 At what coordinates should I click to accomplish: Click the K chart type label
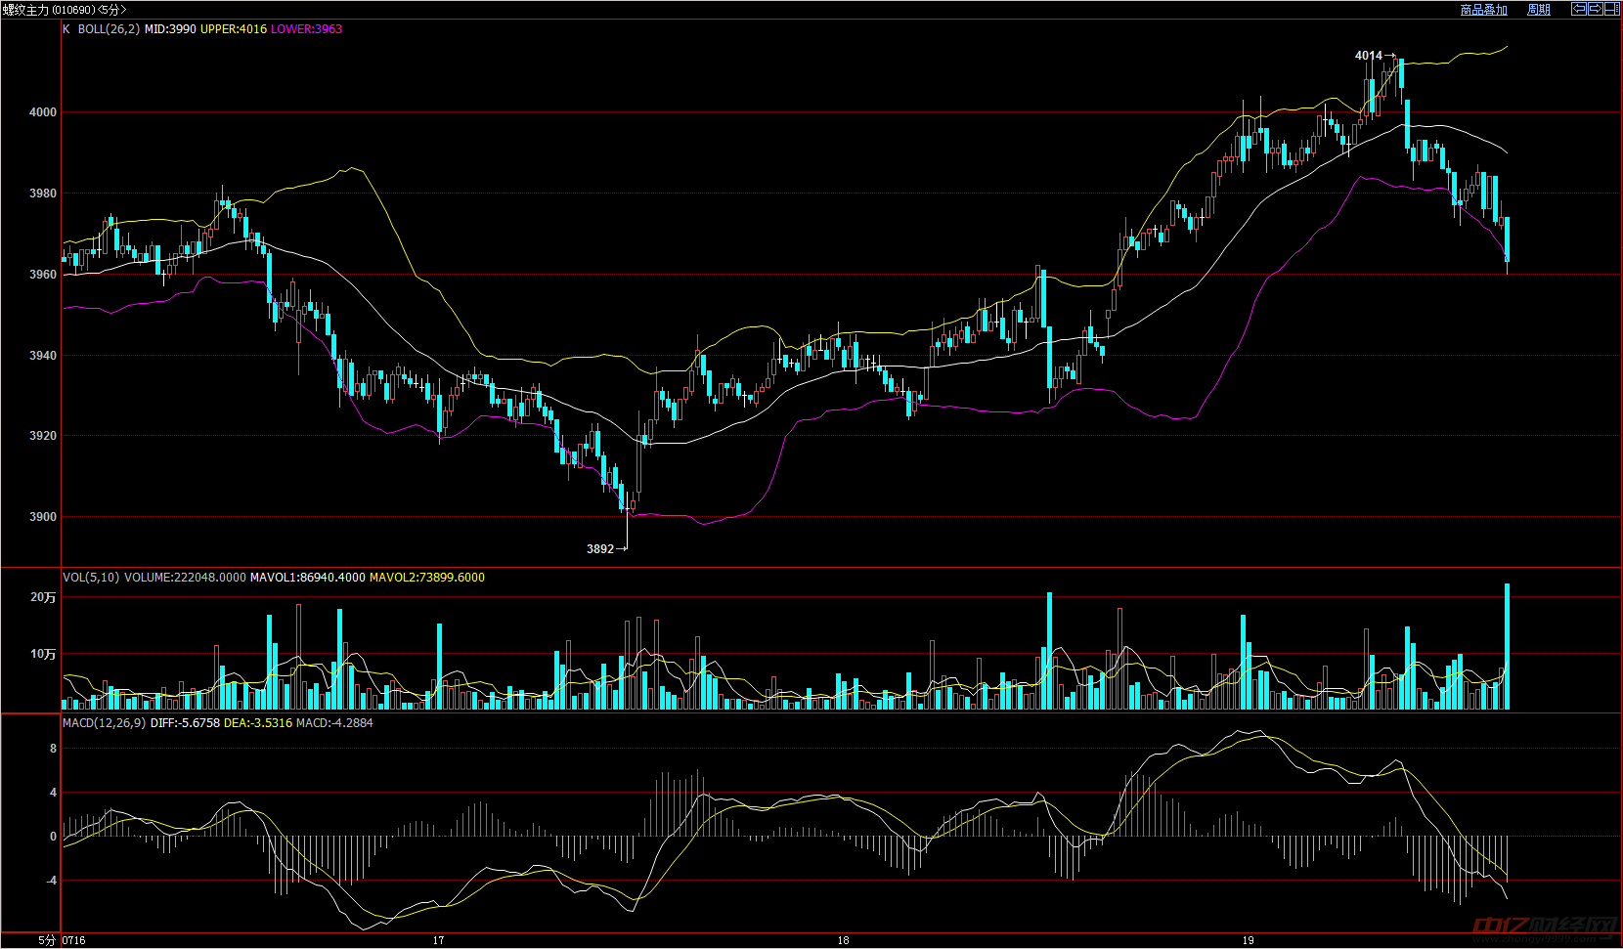66,29
